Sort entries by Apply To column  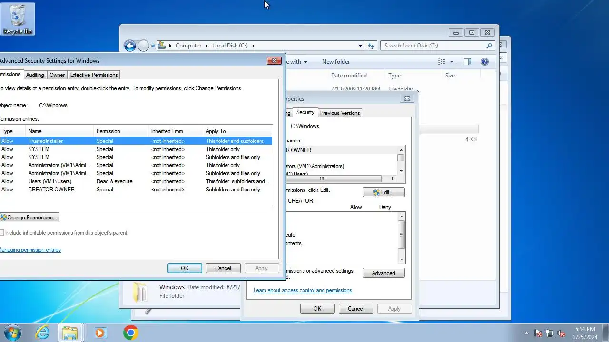238,131
